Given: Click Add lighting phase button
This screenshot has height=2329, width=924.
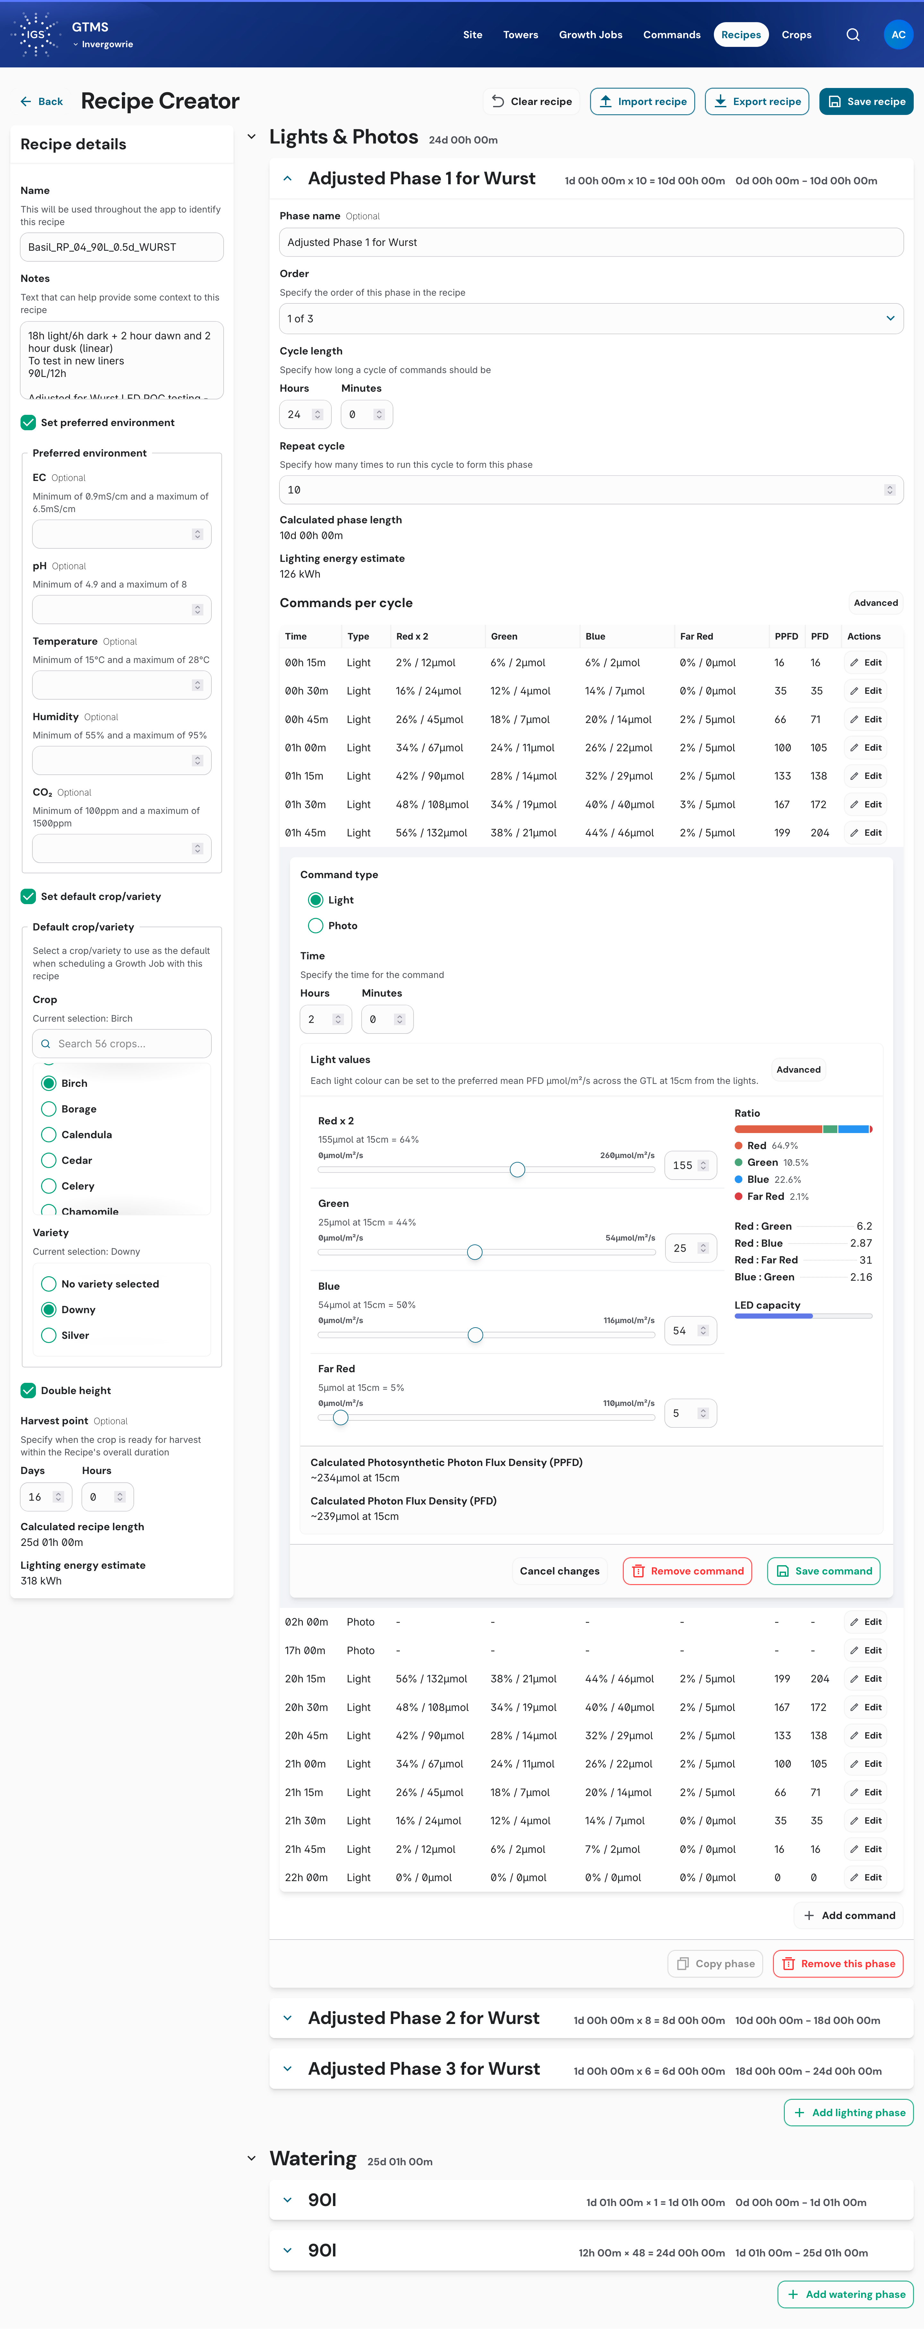Looking at the screenshot, I should (x=848, y=2113).
